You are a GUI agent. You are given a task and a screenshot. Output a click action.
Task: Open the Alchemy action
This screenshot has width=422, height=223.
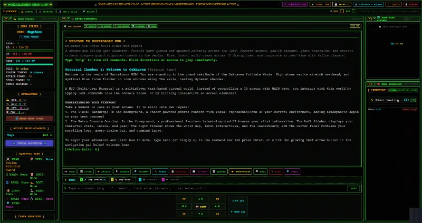(x=141, y=171)
